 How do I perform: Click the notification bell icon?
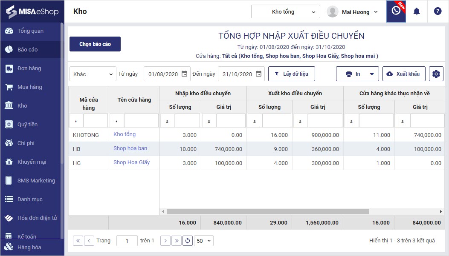(417, 11)
